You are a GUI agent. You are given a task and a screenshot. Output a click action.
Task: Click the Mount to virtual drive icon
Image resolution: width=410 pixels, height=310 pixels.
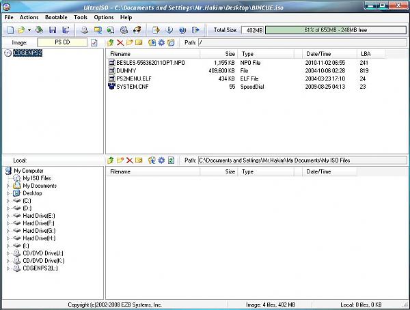[111, 30]
